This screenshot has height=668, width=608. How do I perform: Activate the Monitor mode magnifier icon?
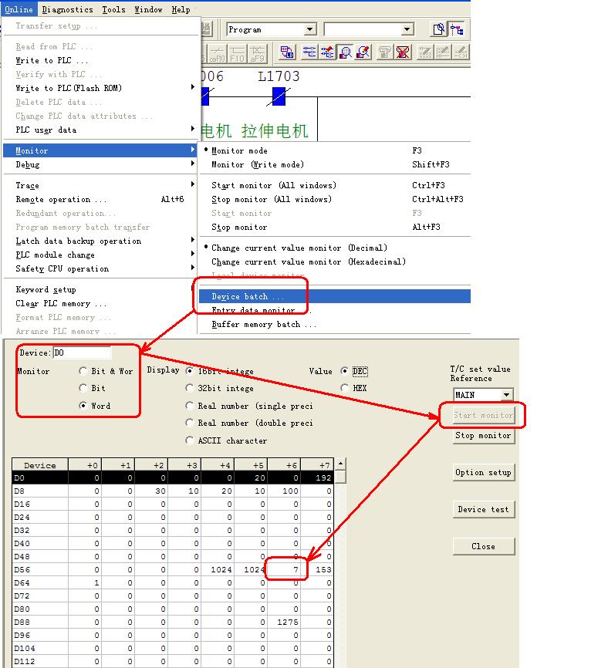[x=346, y=52]
